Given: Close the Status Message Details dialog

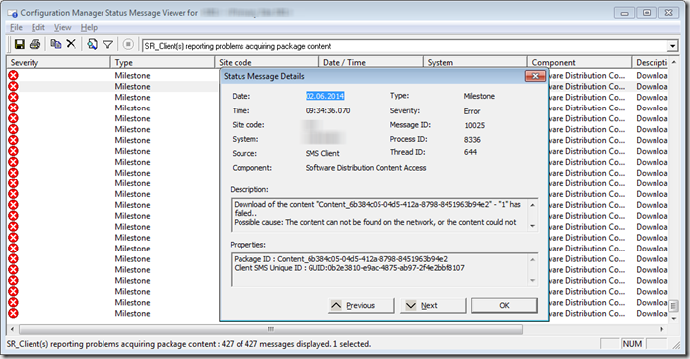Looking at the screenshot, I should click(535, 76).
